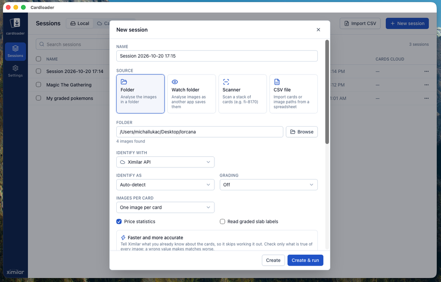The height and width of the screenshot is (282, 441).
Task: Switch to the Local tab
Action: click(80, 23)
